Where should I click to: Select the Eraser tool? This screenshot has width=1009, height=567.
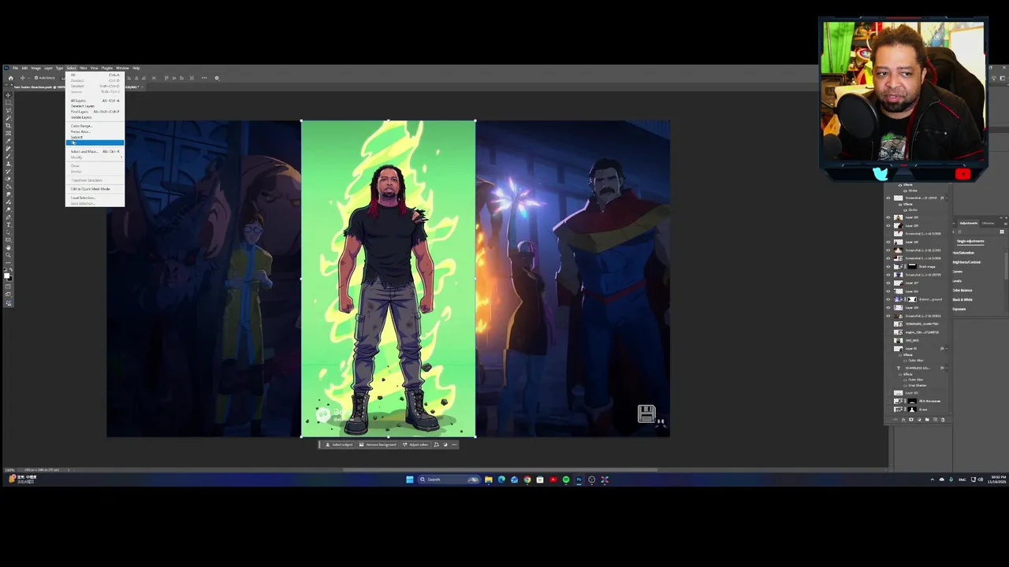coord(8,179)
